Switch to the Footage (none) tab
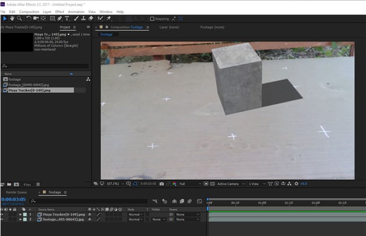 point(212,27)
